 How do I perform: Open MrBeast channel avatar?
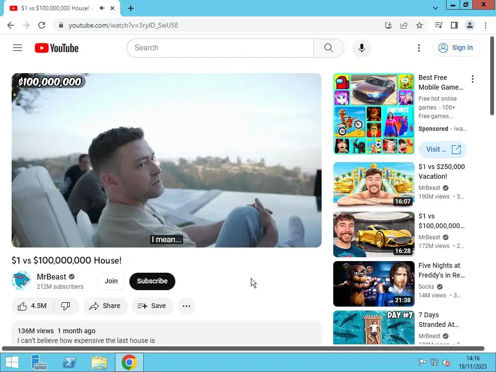tap(21, 280)
